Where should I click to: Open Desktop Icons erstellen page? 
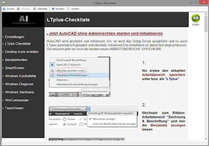coord(22,52)
